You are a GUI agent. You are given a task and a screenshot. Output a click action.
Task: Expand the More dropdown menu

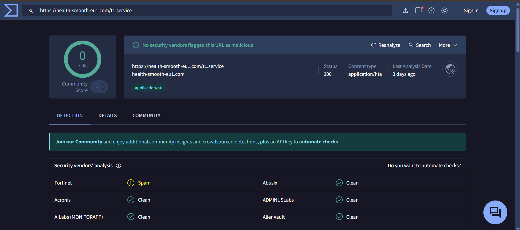(x=448, y=45)
